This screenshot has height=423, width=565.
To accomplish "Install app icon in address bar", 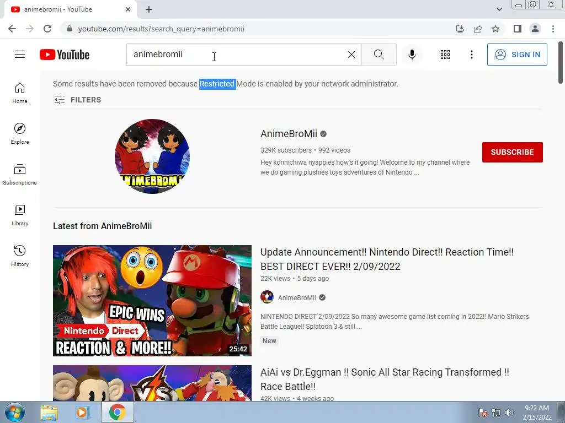I will pos(460,29).
